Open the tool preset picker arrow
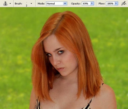Screen dimensions: 128x109 click(10, 4)
